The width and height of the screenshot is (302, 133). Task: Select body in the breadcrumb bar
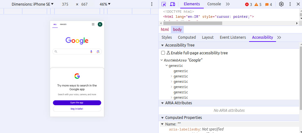click(x=177, y=30)
